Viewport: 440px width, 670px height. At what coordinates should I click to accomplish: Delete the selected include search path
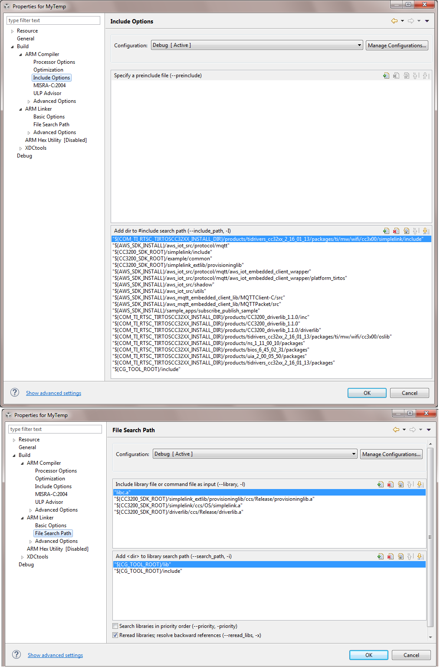[x=396, y=231]
